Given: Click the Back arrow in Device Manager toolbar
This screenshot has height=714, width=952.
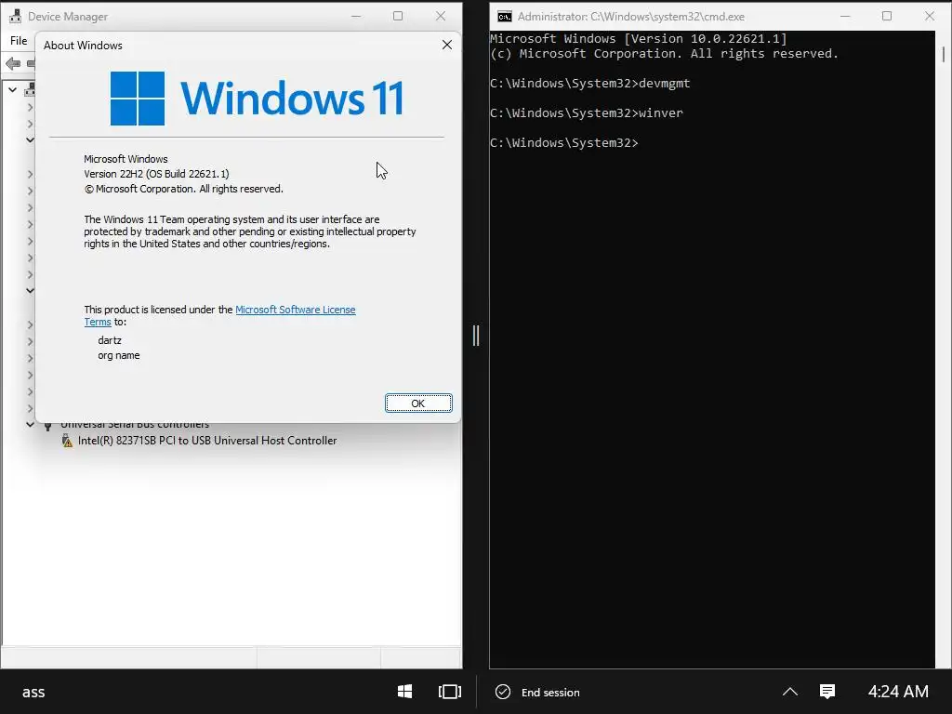Looking at the screenshot, I should pos(13,63).
